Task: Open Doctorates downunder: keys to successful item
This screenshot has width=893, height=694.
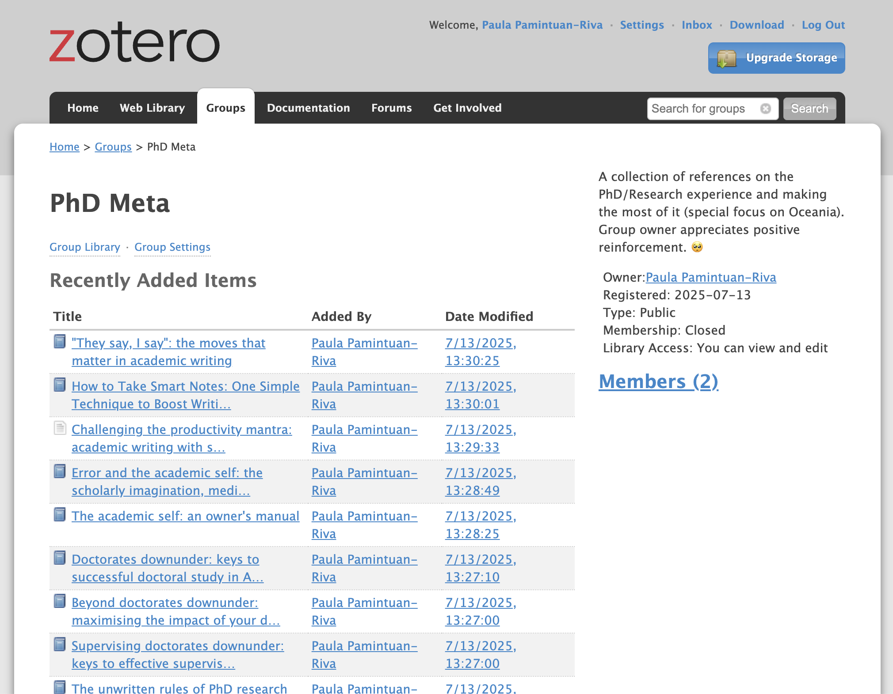Action: pos(168,568)
